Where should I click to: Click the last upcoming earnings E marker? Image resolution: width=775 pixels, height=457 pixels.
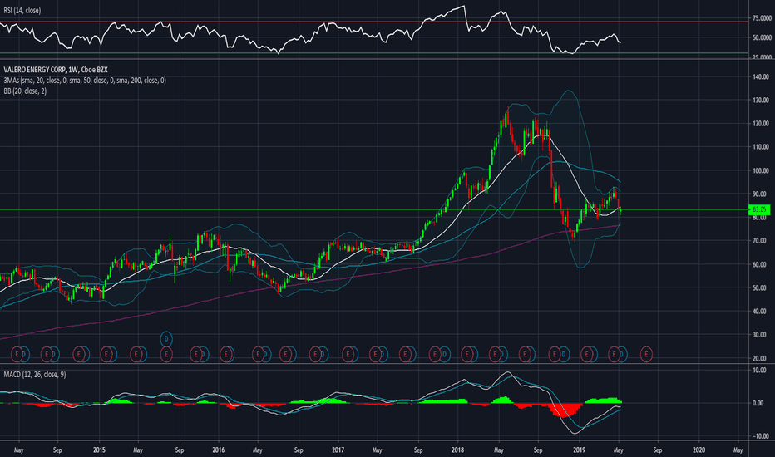(x=646, y=354)
